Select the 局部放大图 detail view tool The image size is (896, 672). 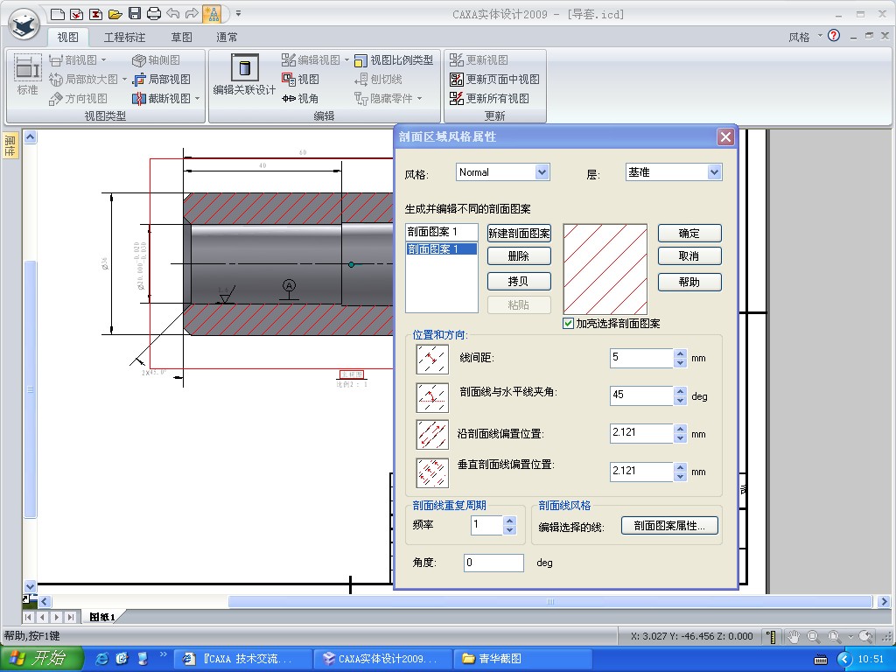pyautogui.click(x=83, y=80)
